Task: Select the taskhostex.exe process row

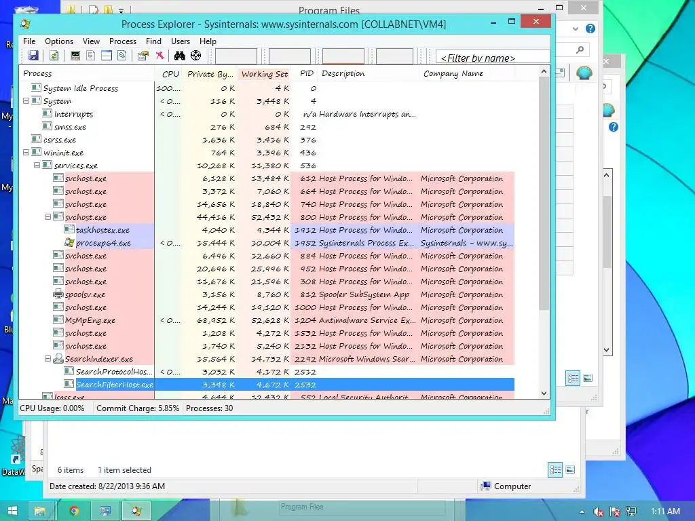Action: point(266,230)
